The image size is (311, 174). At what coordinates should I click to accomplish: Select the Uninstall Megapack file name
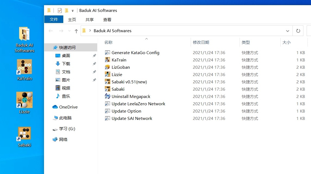pyautogui.click(x=131, y=97)
